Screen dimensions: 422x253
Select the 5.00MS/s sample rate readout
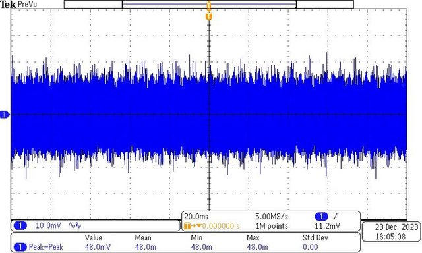coord(271,217)
